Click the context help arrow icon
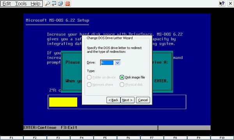Screen dimensions: 234x140 [222, 3]
